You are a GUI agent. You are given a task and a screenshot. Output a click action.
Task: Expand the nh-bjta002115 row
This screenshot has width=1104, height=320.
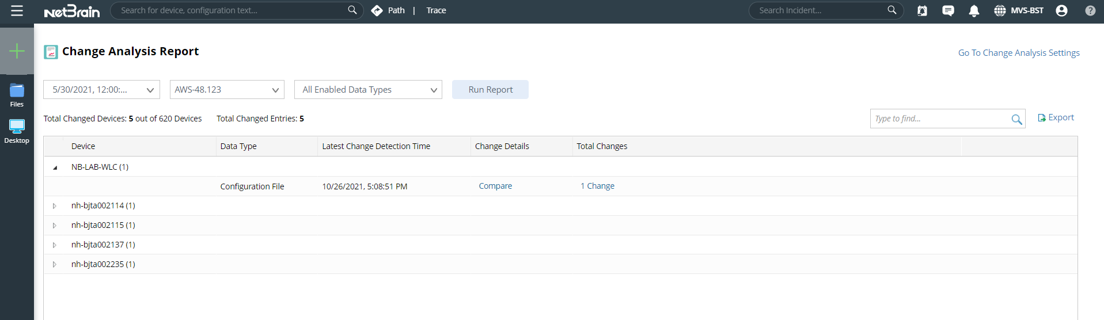pyautogui.click(x=55, y=226)
